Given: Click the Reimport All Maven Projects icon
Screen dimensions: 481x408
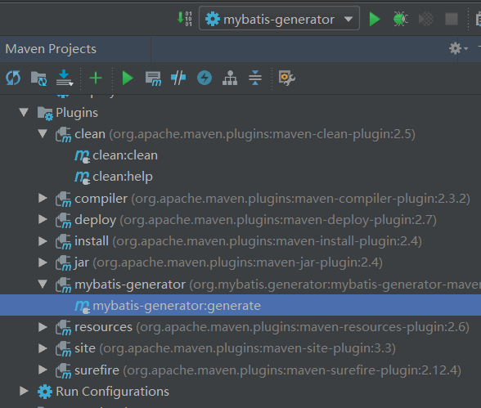Looking at the screenshot, I should point(13,78).
